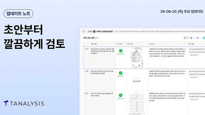Click the 업데이트 노트 pill badge
The height and width of the screenshot is (115, 205).
click(18, 13)
